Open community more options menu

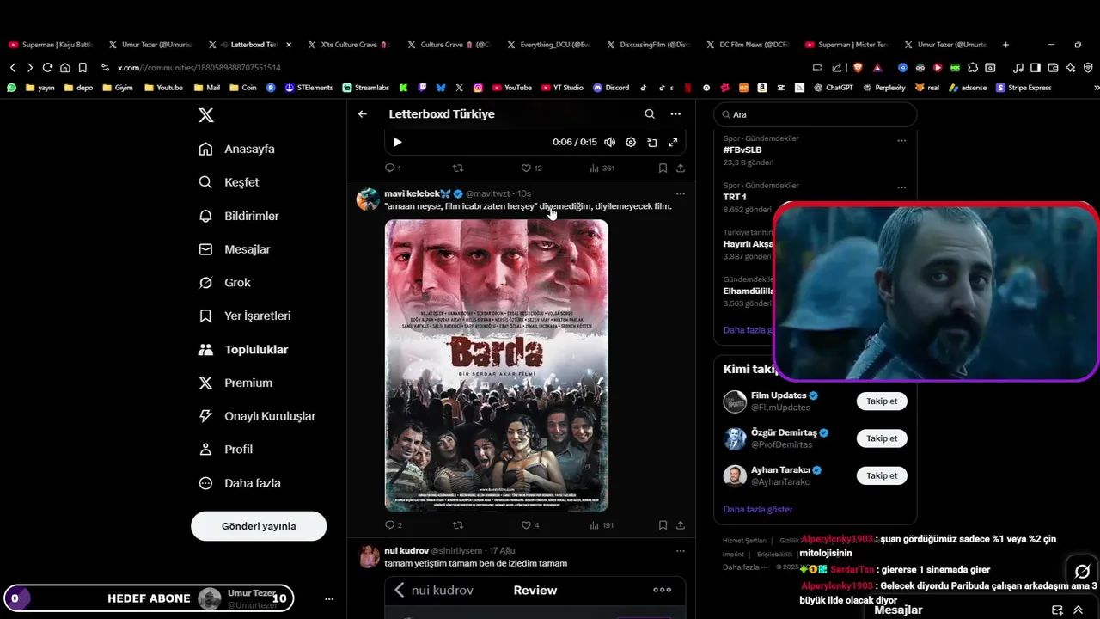(675, 113)
